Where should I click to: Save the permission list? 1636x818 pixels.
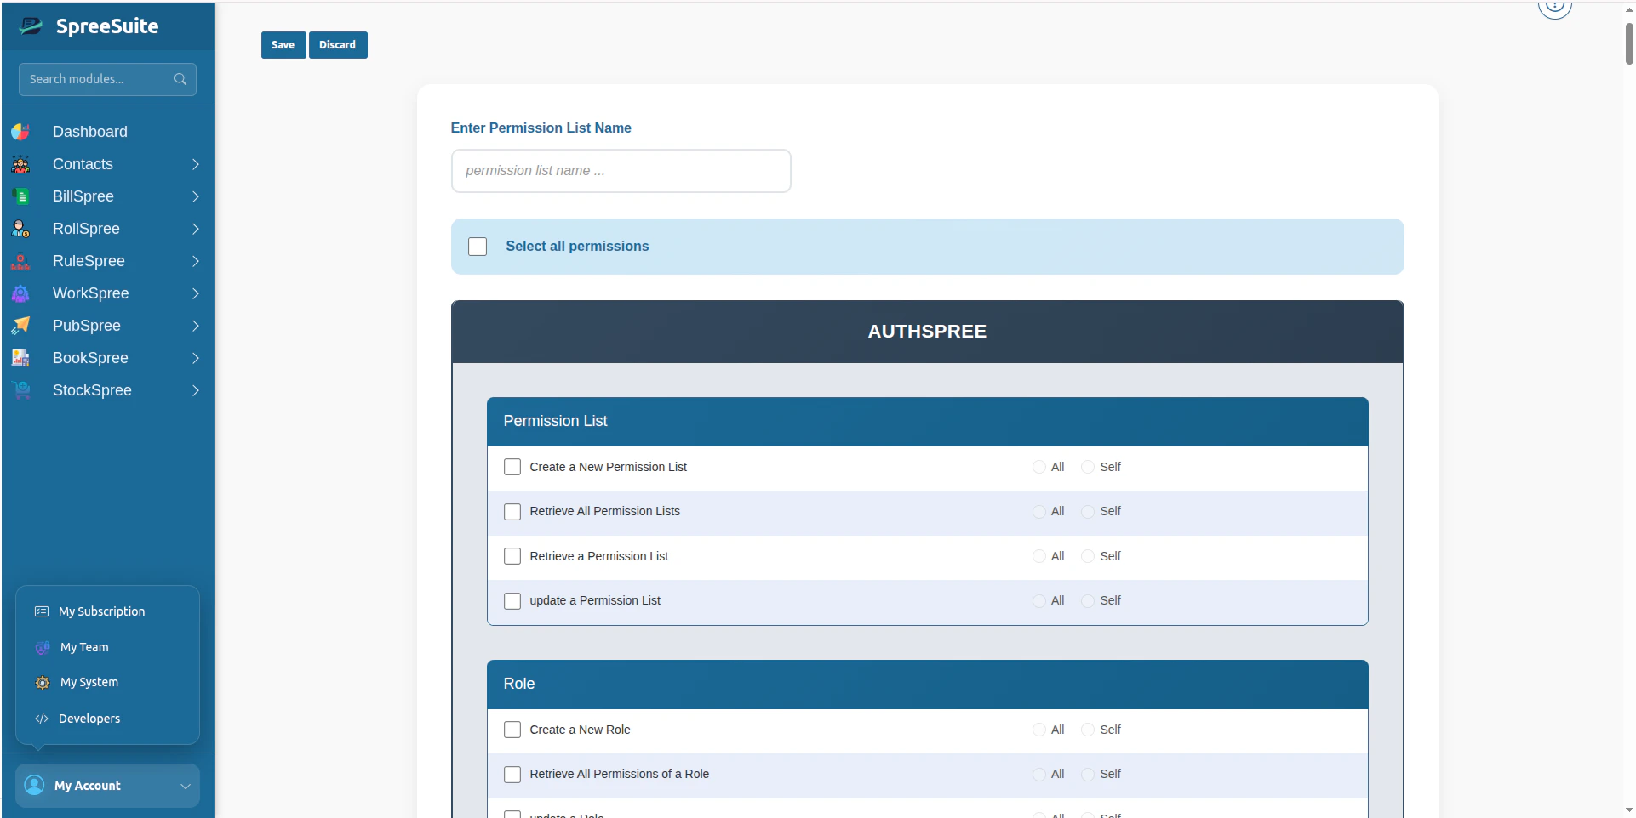[x=283, y=45]
